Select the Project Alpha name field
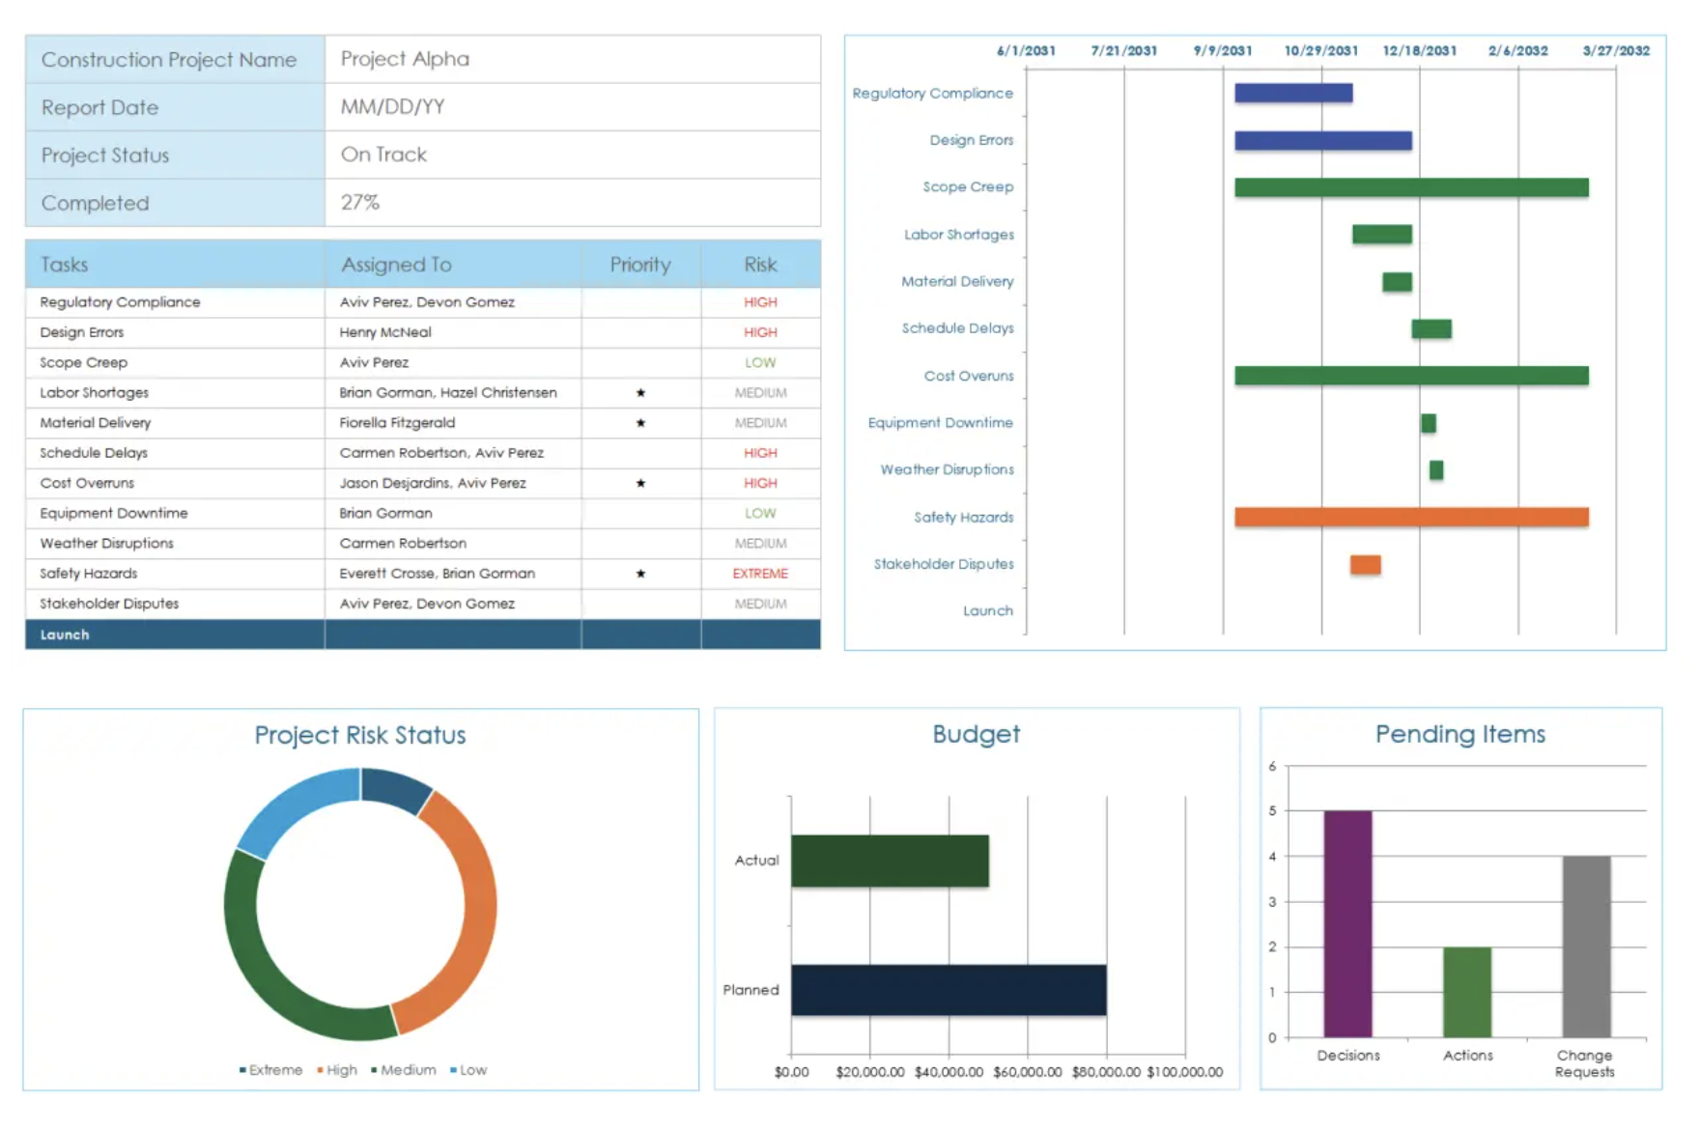Image resolution: width=1700 pixels, height=1130 pixels. click(x=405, y=59)
